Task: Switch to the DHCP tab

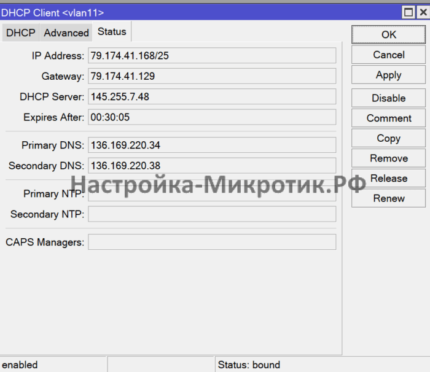Action: pyautogui.click(x=21, y=33)
